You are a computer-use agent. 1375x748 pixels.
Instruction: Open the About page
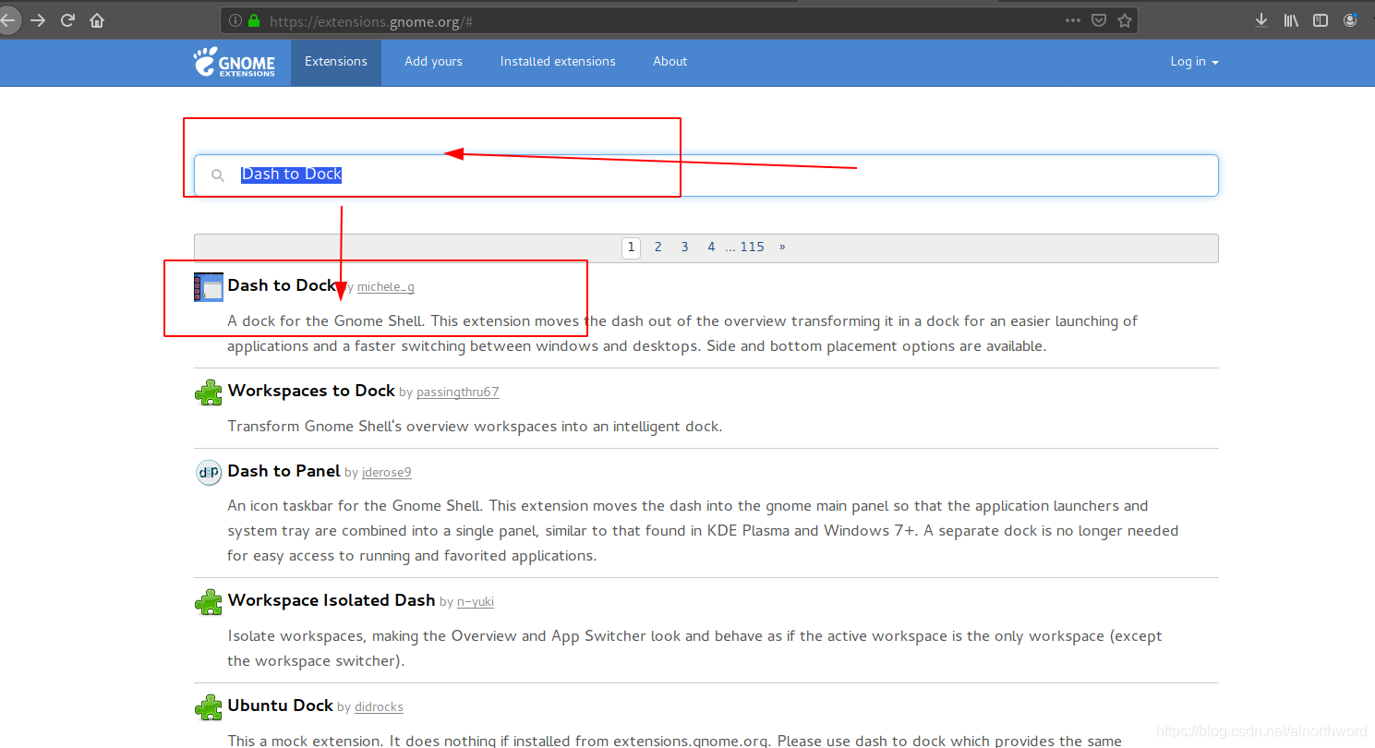click(x=669, y=62)
